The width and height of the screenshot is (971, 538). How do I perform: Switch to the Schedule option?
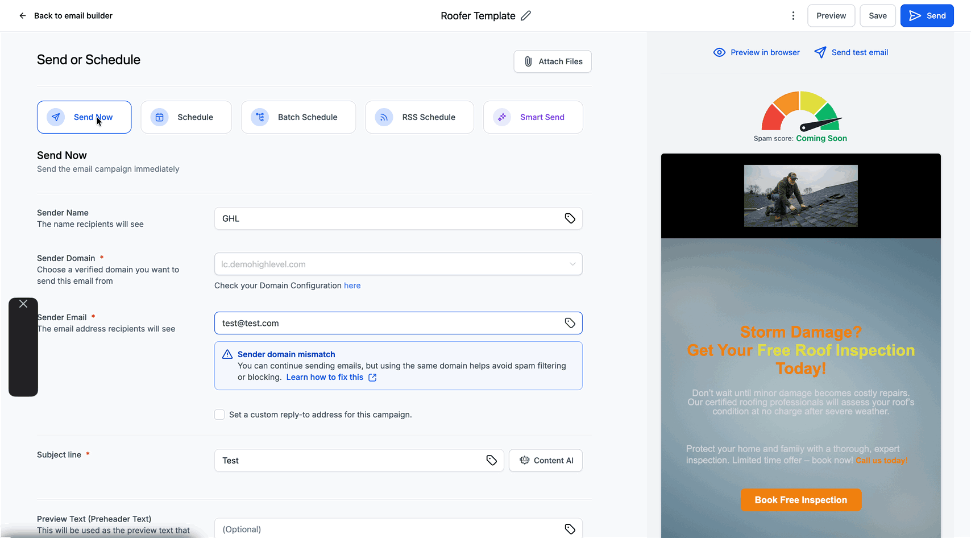[186, 117]
